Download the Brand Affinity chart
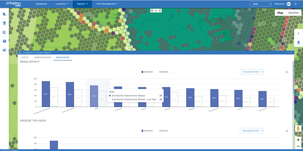The image size is (303, 151). (x=287, y=72)
